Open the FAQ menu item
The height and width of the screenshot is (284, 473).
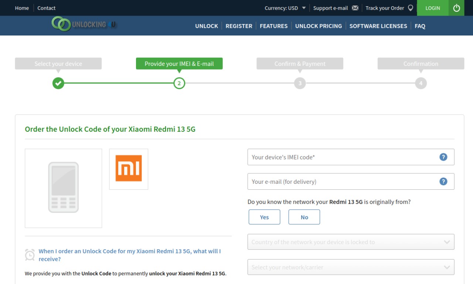pyautogui.click(x=420, y=26)
